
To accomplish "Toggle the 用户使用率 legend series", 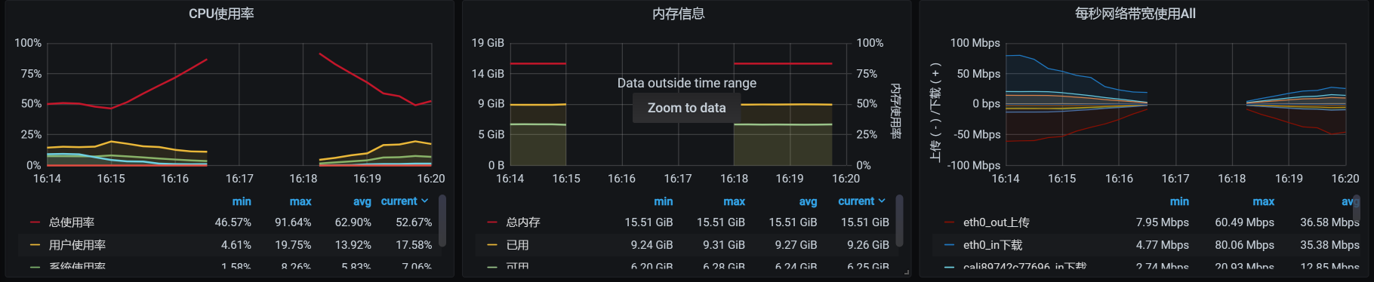I will (x=77, y=245).
